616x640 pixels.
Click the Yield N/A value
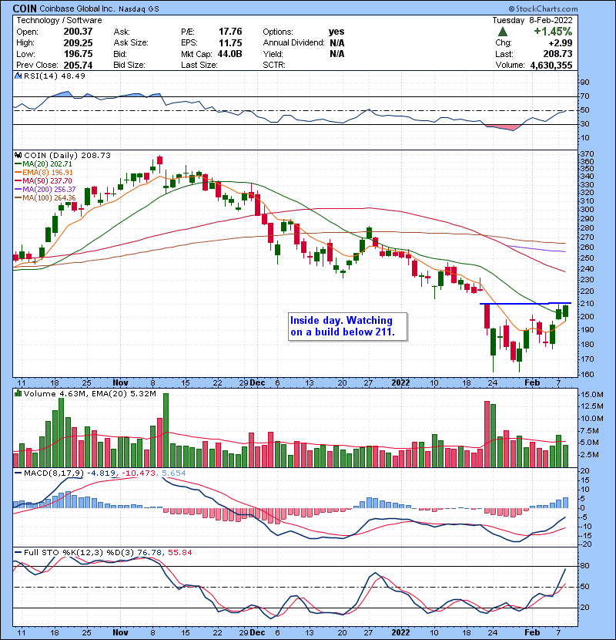[336, 54]
